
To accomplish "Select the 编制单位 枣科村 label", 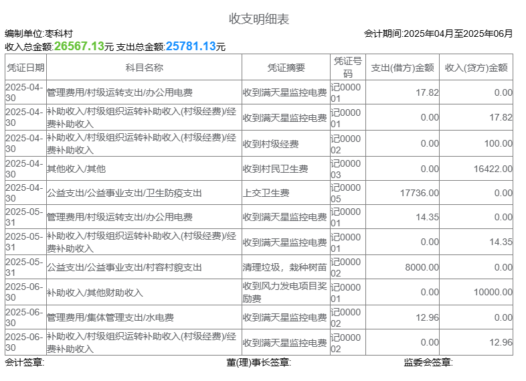I will (x=39, y=33).
